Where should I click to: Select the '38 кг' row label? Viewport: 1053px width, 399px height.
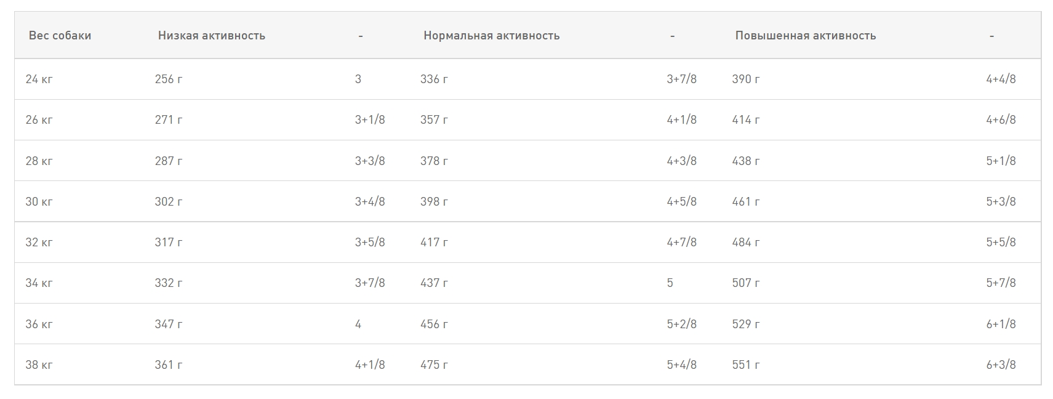[39, 365]
